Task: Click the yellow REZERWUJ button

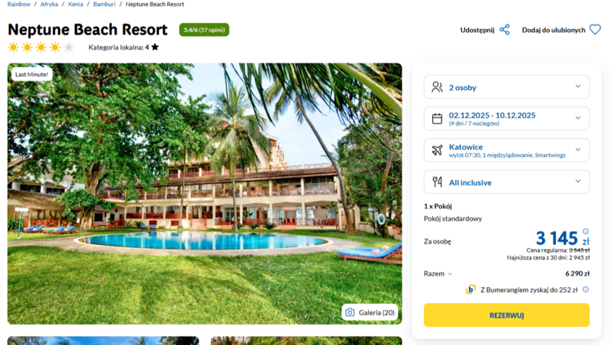Action: pos(506,315)
